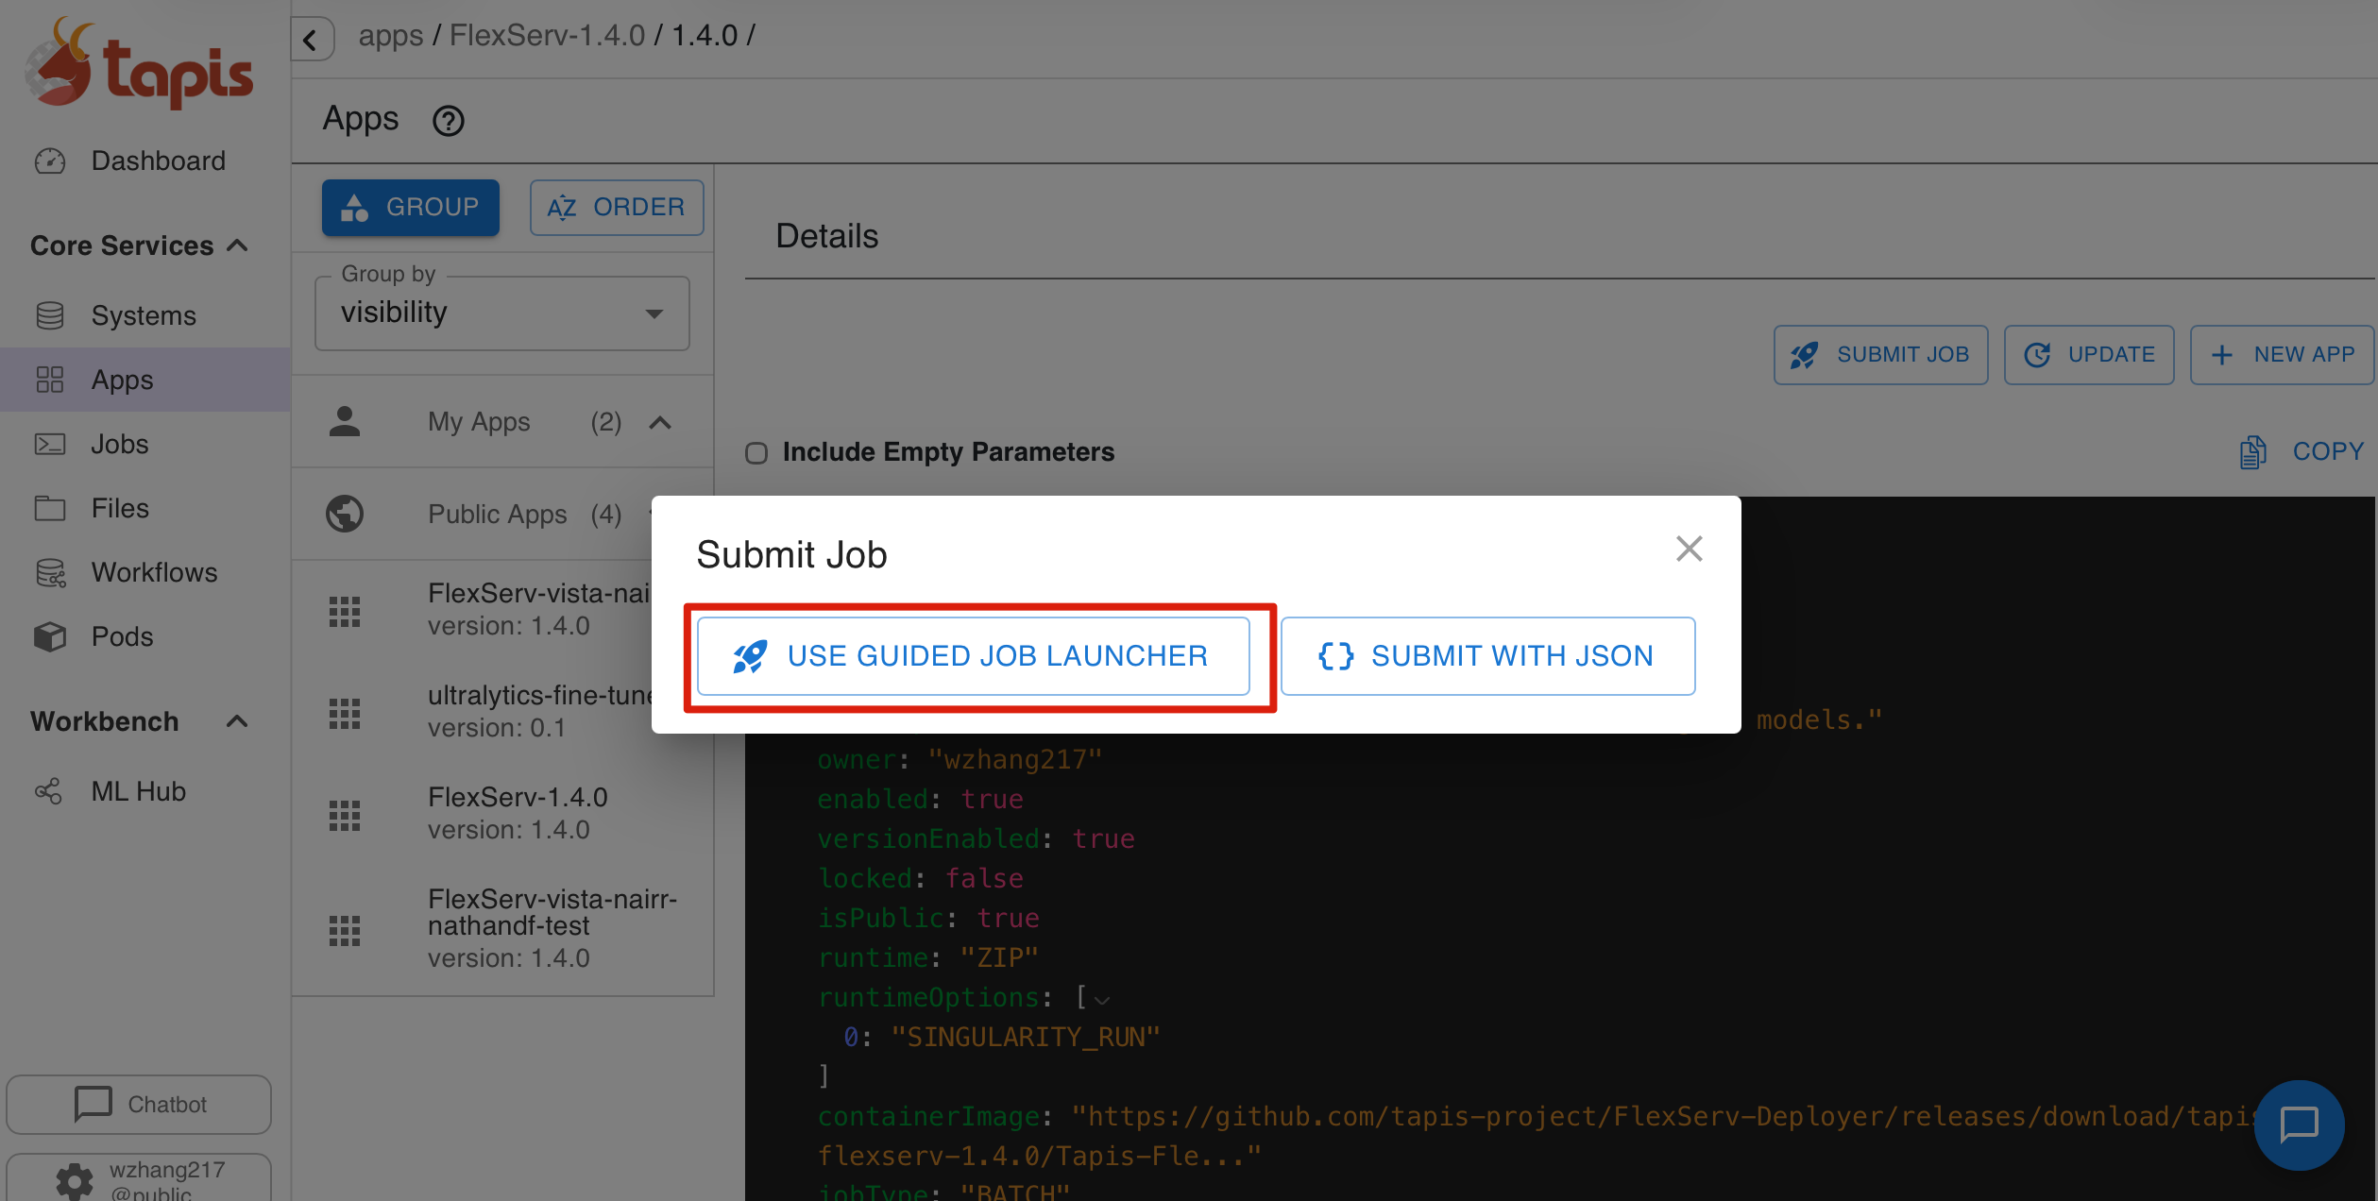Toggle Include Empty Parameters checkbox
The height and width of the screenshot is (1201, 2378).
[756, 453]
